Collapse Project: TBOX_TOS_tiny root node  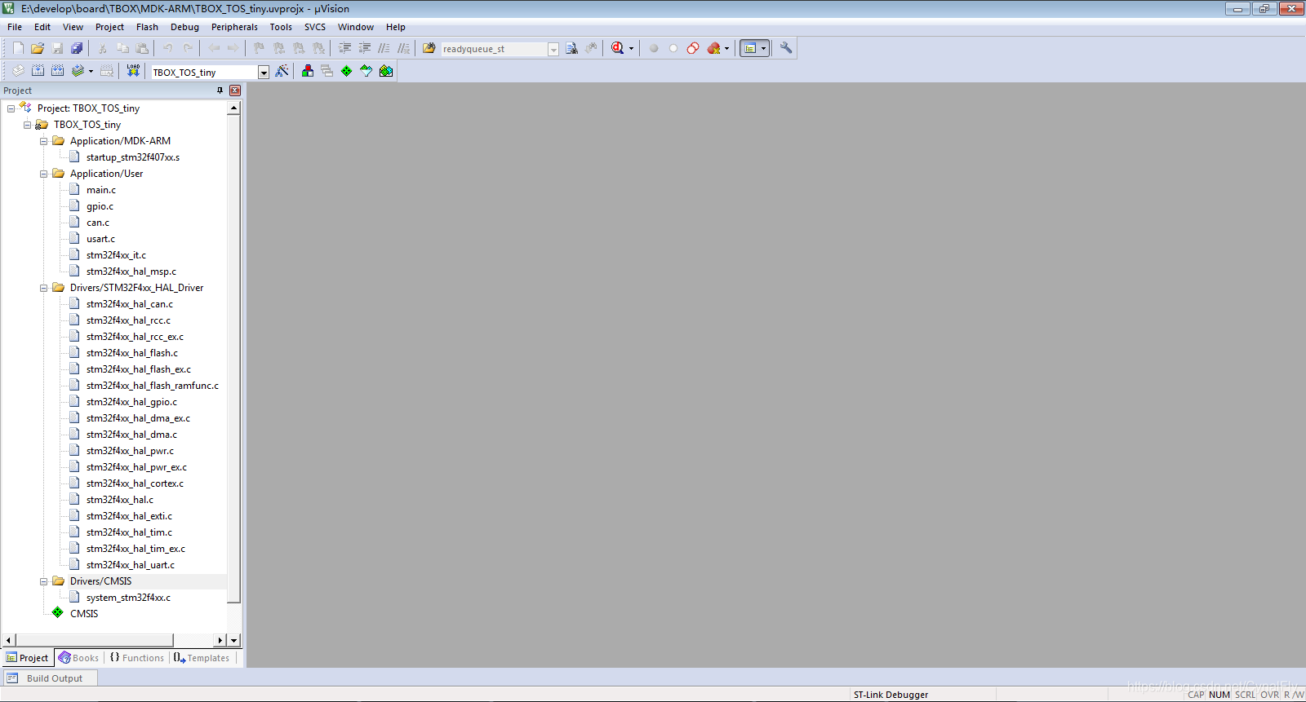(x=11, y=108)
